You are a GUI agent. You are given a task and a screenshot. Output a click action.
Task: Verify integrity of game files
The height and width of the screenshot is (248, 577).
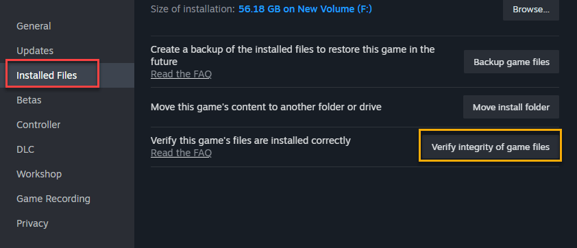[491, 147]
